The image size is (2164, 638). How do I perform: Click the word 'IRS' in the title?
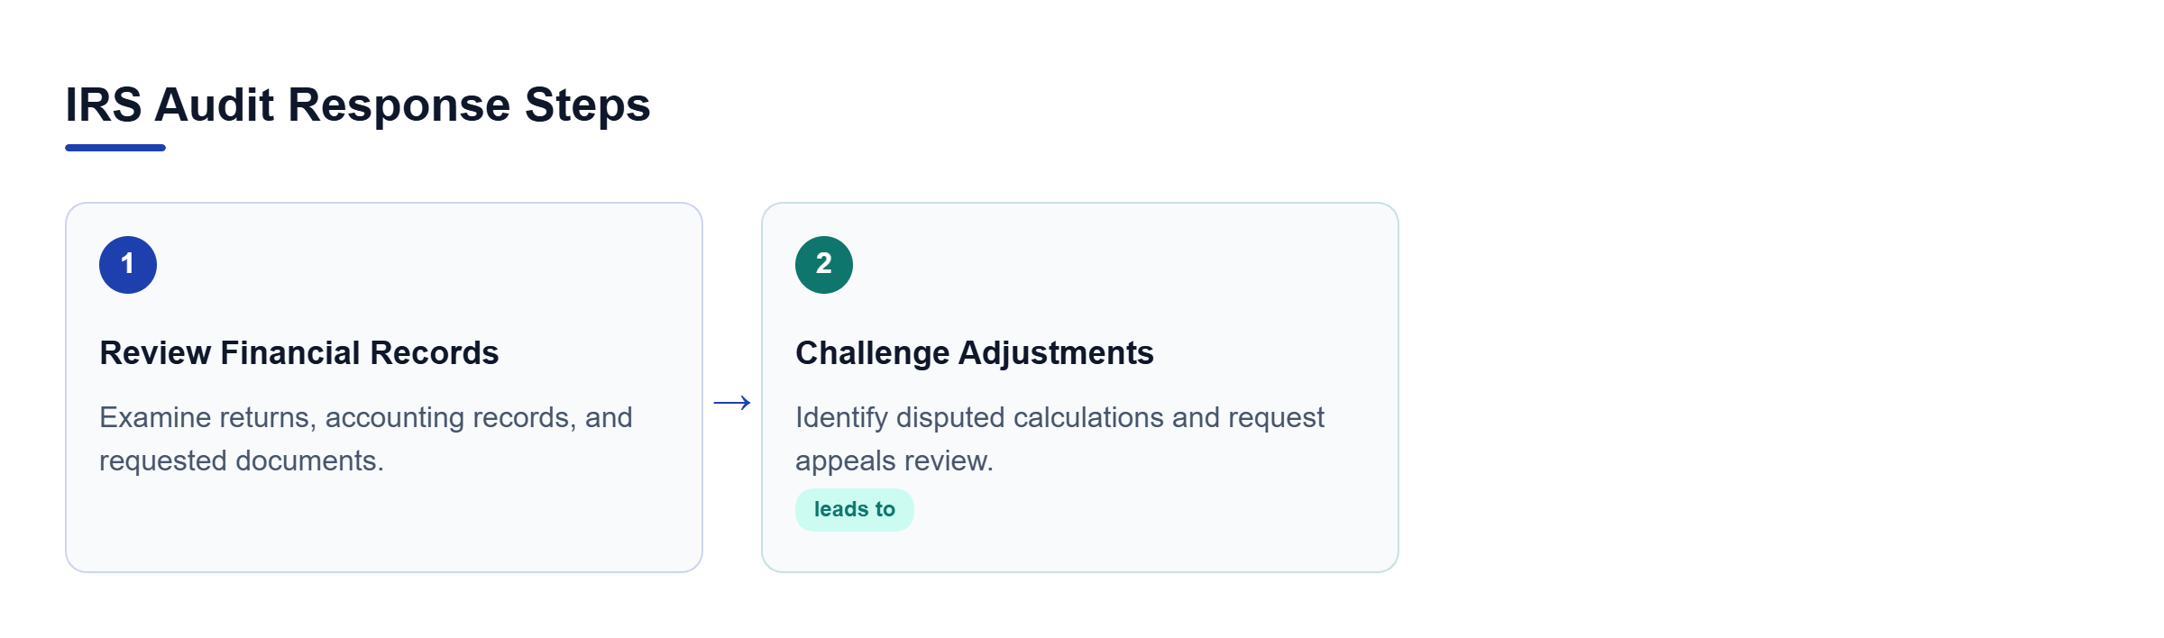click(104, 105)
